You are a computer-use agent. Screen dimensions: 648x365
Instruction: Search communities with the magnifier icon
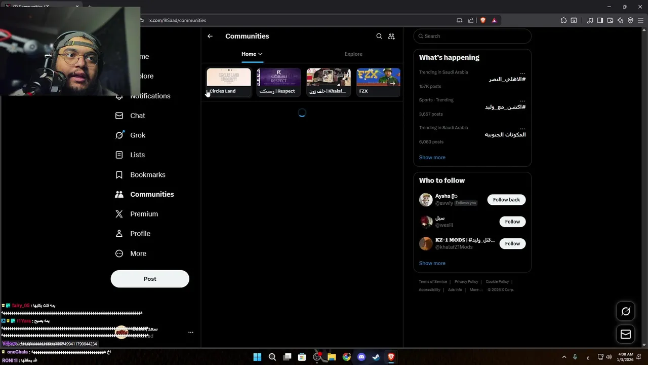[x=379, y=36]
